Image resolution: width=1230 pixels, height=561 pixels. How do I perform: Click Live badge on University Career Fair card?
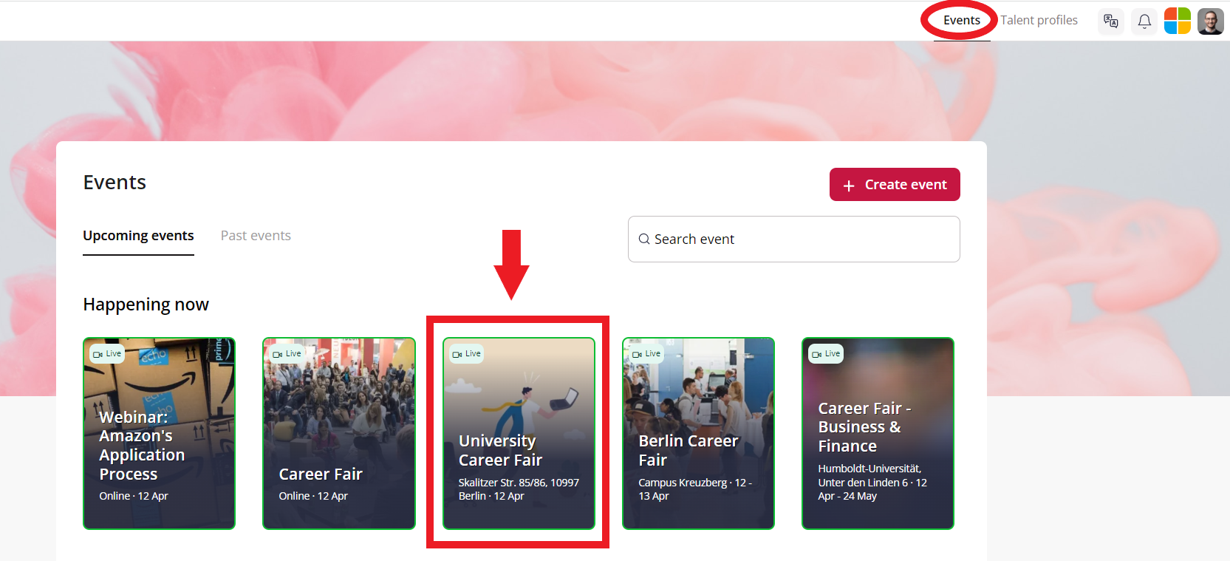click(467, 354)
